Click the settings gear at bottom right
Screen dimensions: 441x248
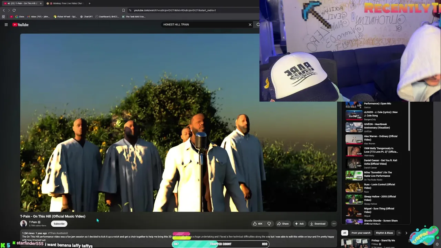click(437, 244)
